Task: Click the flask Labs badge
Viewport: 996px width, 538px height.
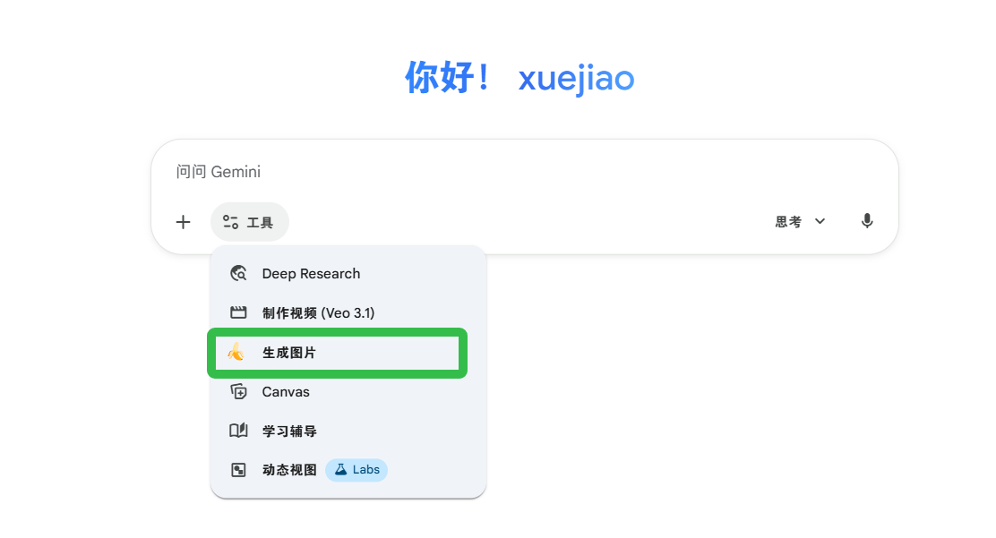Action: tap(356, 470)
